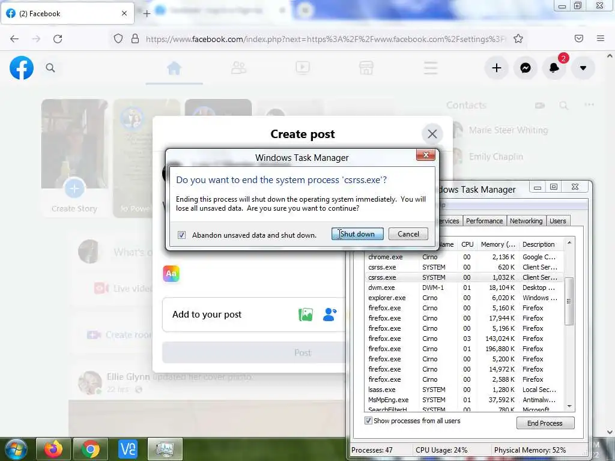Screen dimensions: 615x461
Task: Open Facebook search magnifier icon
Action: [50, 68]
